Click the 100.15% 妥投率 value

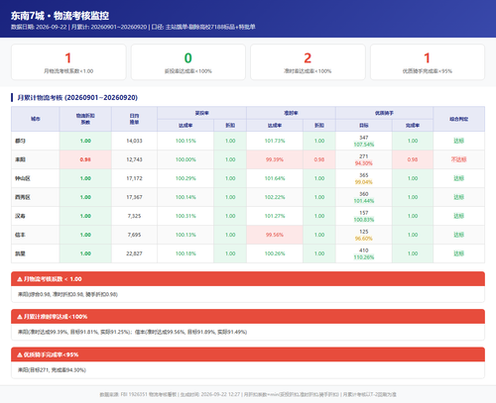(186, 141)
